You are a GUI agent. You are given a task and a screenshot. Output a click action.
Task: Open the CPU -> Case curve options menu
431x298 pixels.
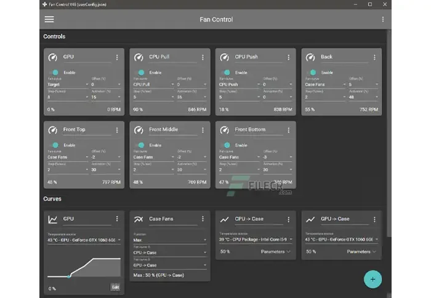coord(288,219)
